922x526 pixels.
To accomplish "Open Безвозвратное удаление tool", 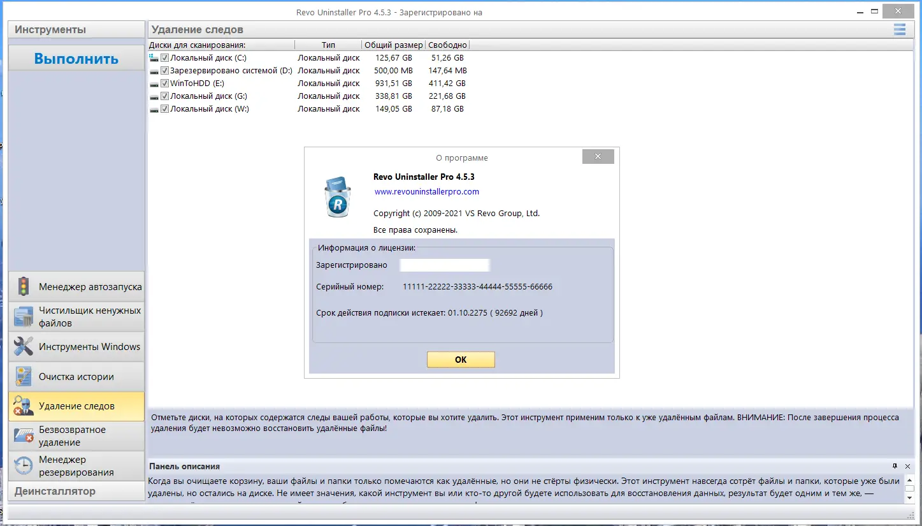I will [x=76, y=436].
